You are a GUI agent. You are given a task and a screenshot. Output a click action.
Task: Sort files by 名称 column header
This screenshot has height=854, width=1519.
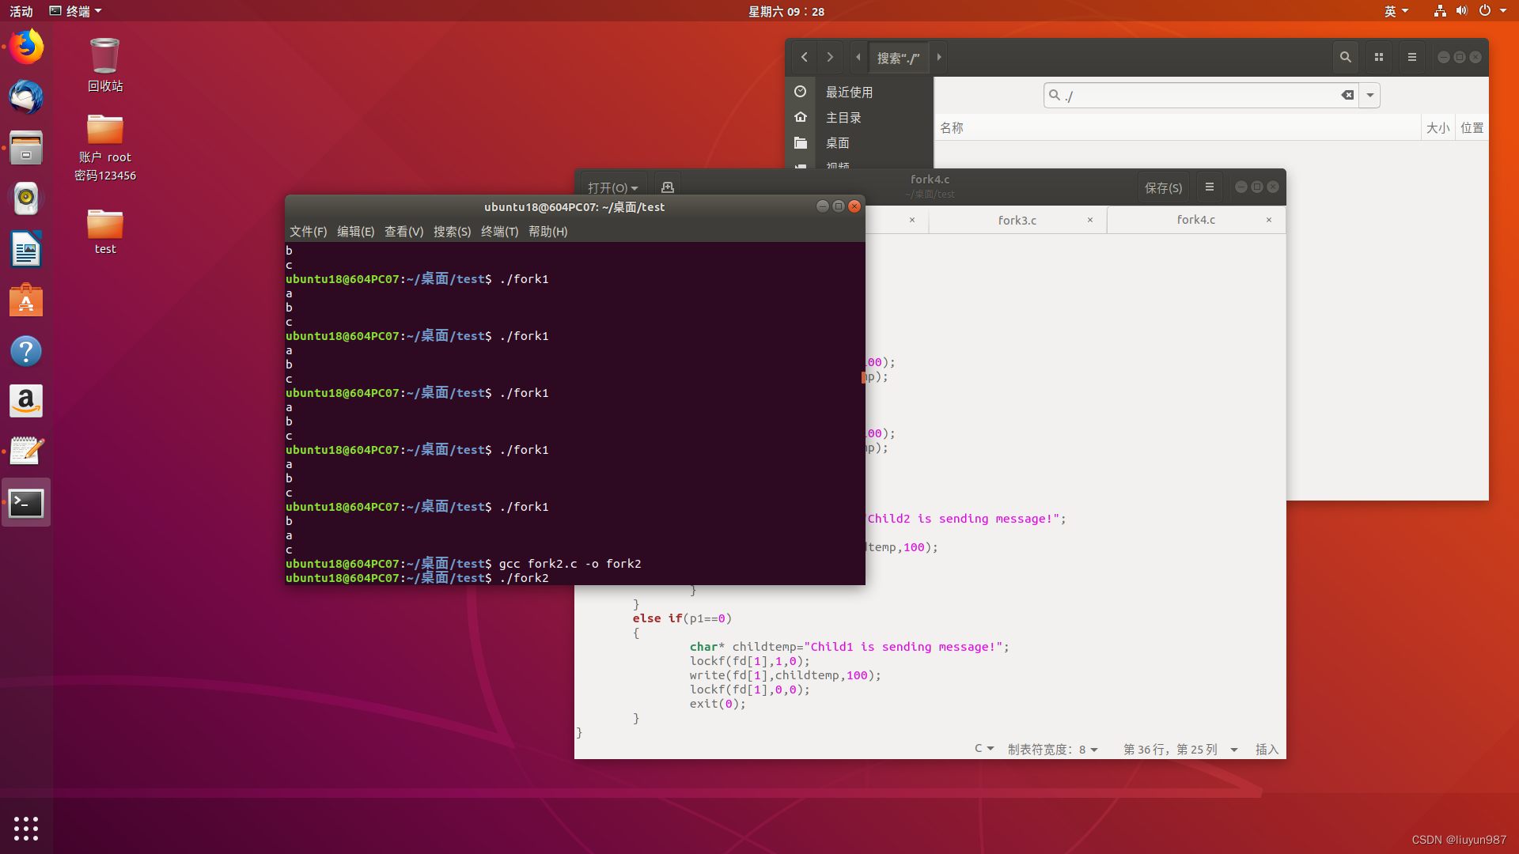tap(952, 127)
